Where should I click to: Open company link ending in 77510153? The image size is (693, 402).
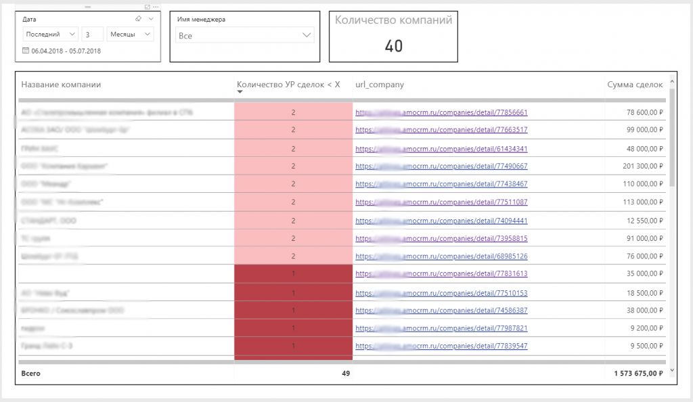(x=441, y=293)
